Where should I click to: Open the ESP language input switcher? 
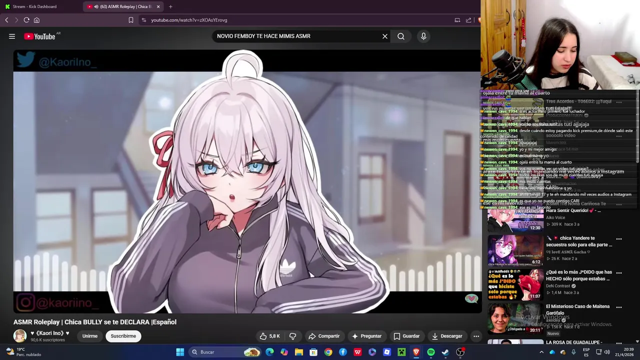[586, 352]
